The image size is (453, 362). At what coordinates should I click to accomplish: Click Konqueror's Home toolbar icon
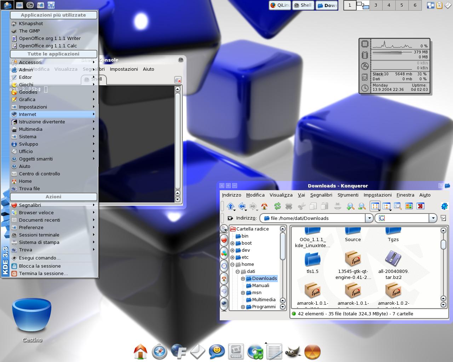[x=264, y=206]
